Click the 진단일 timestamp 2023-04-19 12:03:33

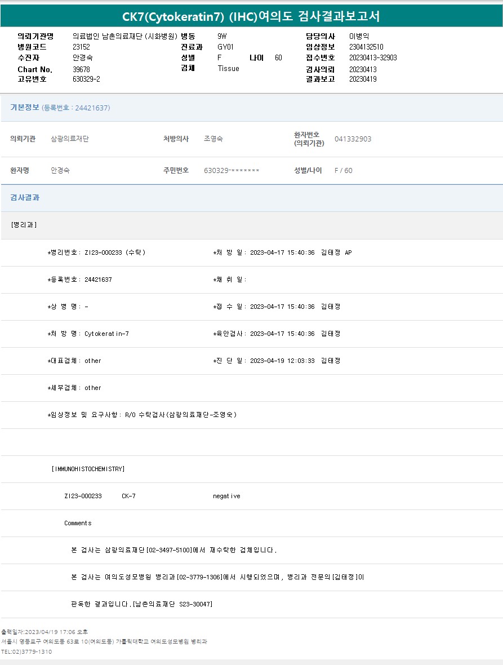click(x=282, y=361)
